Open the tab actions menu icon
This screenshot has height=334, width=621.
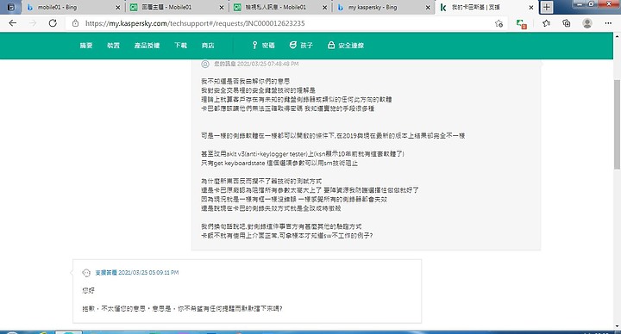[10, 7]
